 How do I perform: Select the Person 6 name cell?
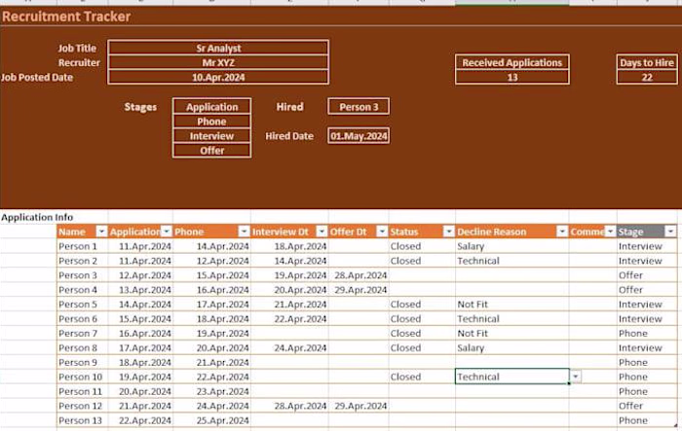82,319
